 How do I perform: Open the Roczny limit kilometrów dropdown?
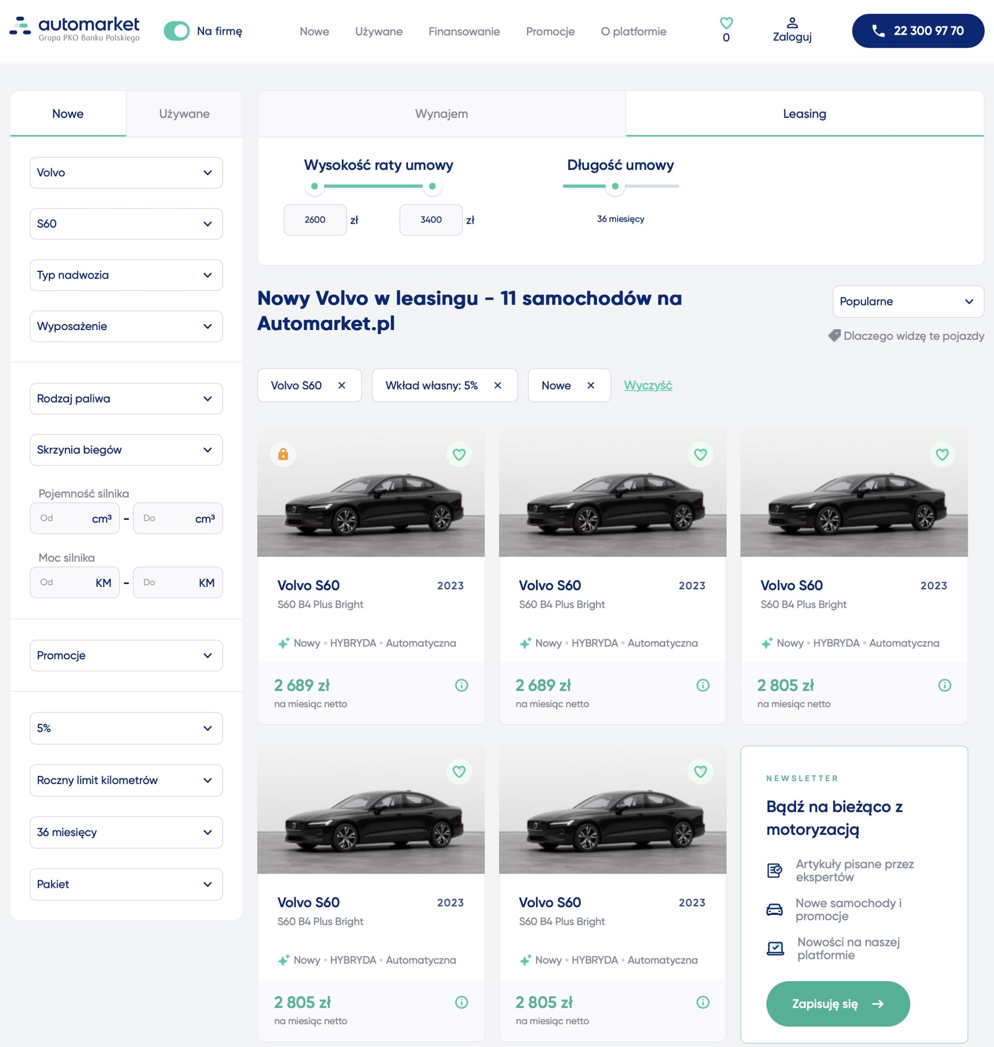point(126,780)
